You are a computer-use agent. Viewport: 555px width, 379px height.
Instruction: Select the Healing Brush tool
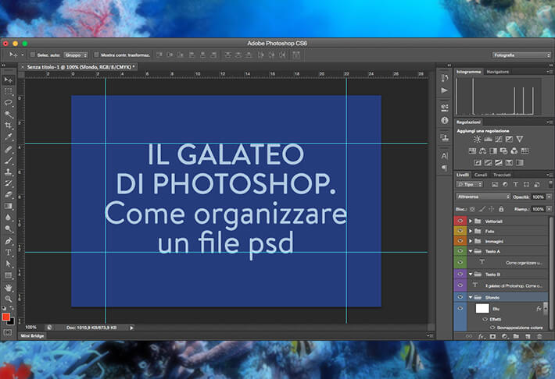point(9,149)
